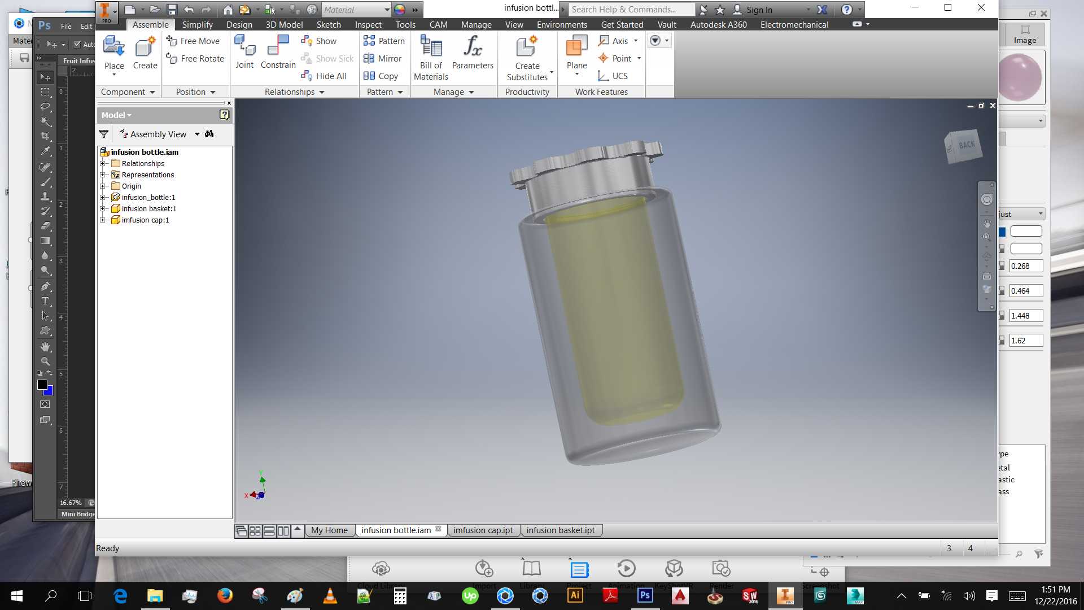The image size is (1084, 610).
Task: Open the Material dropdown in title bar
Action: (387, 10)
